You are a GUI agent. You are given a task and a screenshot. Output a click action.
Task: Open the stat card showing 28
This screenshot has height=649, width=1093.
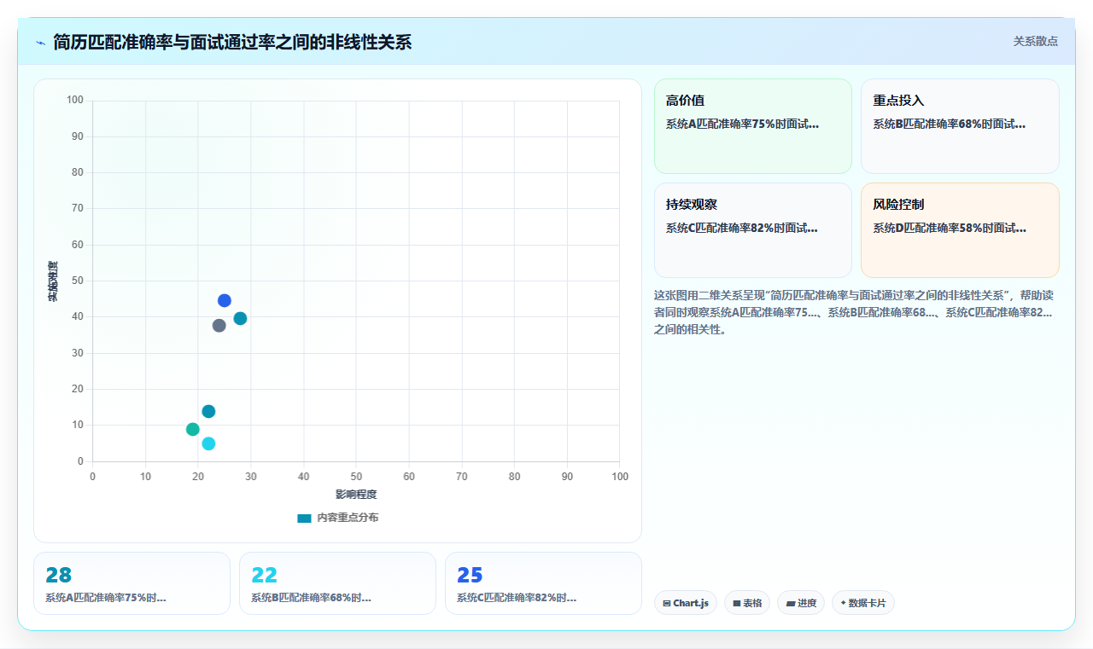point(132,583)
